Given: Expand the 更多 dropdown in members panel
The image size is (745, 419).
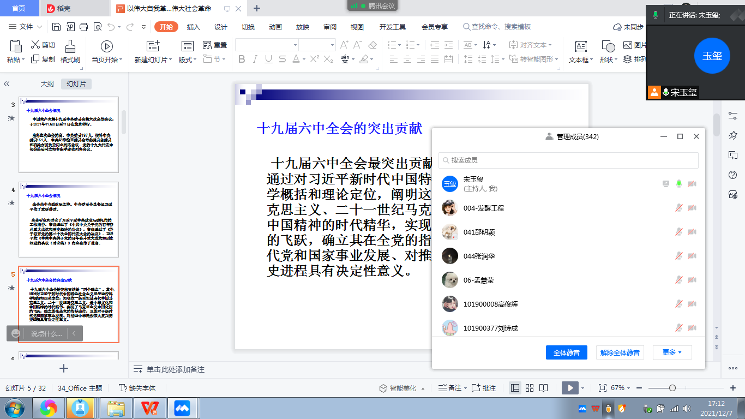Looking at the screenshot, I should pos(672,352).
